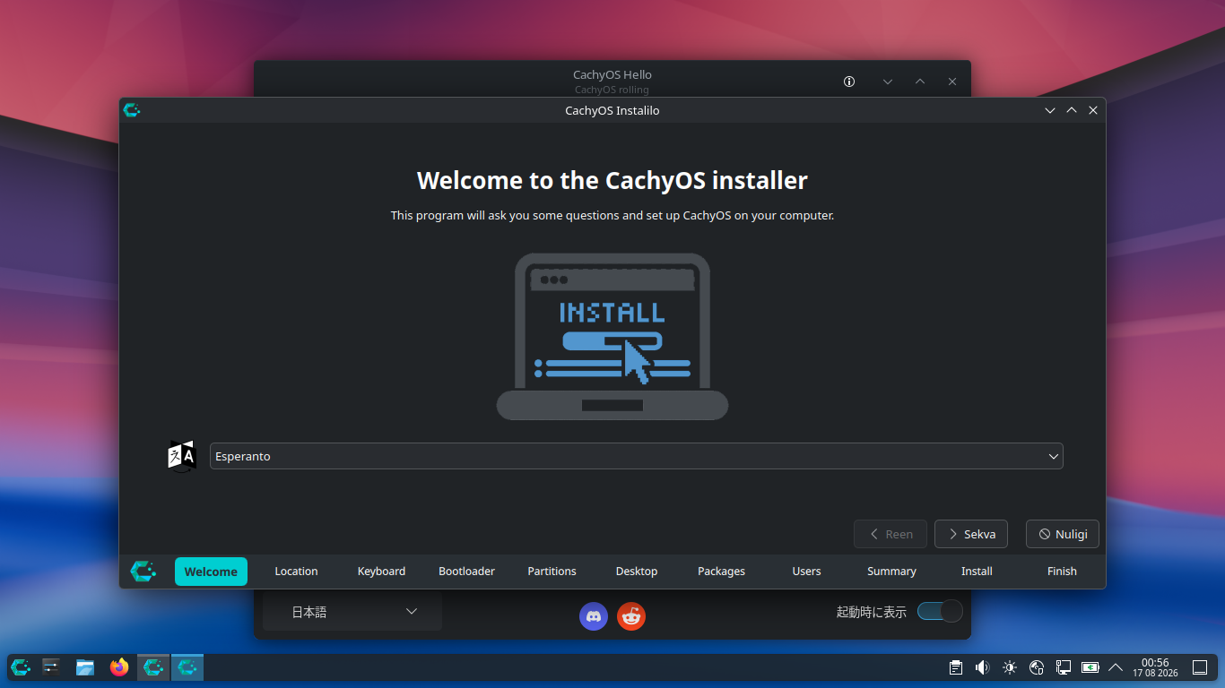Viewport: 1225px width, 688px height.
Task: Click the CachyOS Instalilo title bar text
Action: 612,111
